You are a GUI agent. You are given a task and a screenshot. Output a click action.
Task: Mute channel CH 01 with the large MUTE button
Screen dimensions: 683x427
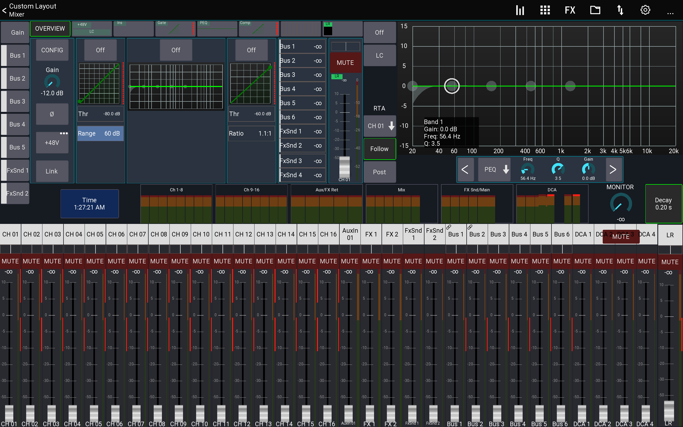[x=345, y=62]
